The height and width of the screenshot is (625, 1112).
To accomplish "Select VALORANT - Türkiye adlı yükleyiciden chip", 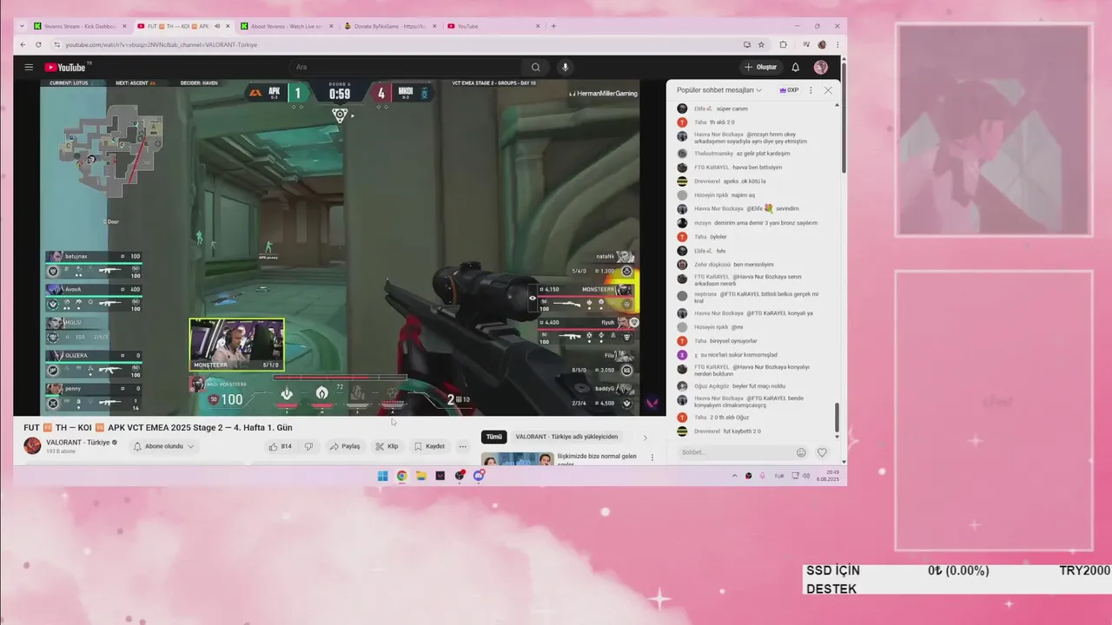I will (x=566, y=437).
